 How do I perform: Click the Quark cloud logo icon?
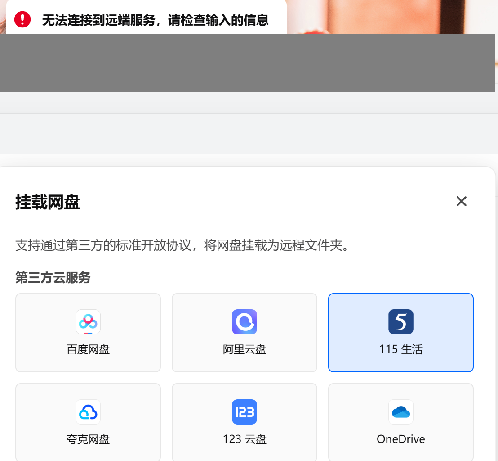pos(88,411)
